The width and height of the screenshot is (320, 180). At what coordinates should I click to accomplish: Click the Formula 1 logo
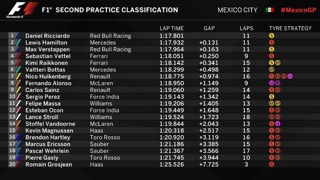(22, 10)
